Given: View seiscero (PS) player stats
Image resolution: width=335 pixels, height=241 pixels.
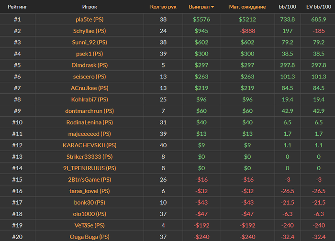Looking at the screenshot, I should 89,77.
